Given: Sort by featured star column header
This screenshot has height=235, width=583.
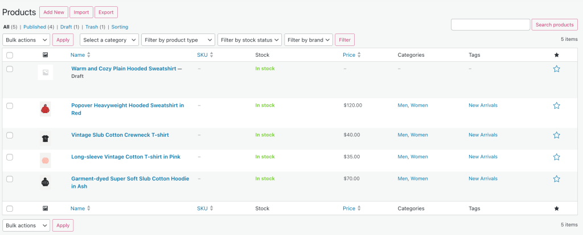Looking at the screenshot, I should [556, 55].
